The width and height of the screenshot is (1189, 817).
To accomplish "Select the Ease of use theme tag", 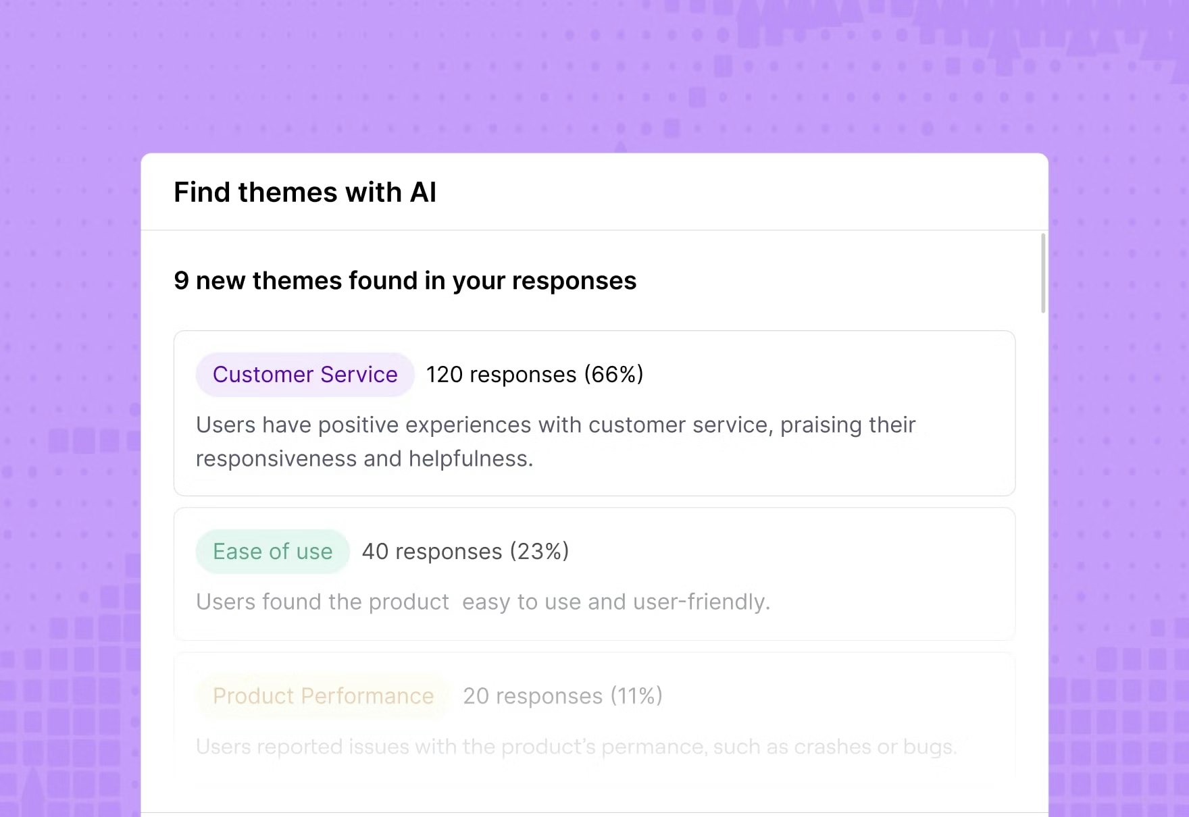I will (x=272, y=551).
